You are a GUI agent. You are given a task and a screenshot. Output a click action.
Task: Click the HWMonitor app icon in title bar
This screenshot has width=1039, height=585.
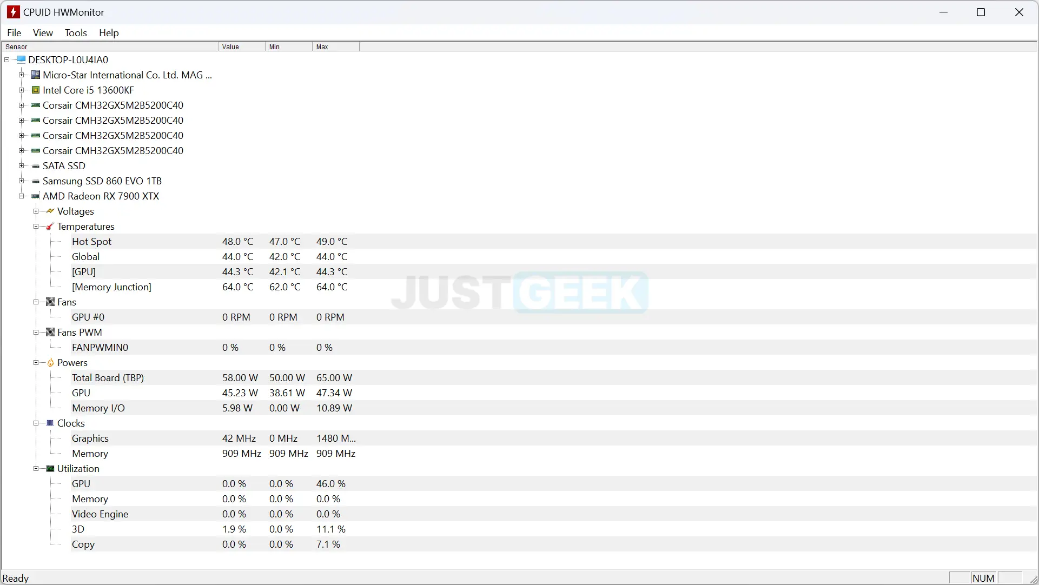[x=14, y=12]
